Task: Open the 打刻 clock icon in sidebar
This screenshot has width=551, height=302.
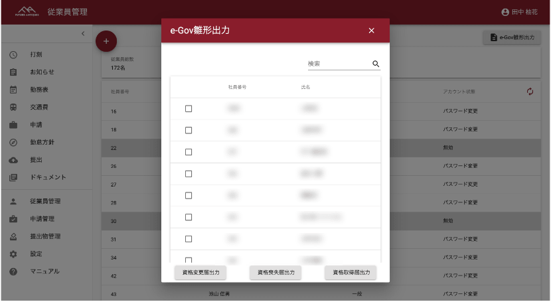Action: [13, 55]
